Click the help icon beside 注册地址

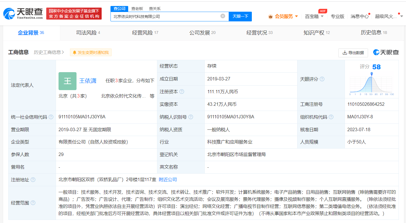33,180
